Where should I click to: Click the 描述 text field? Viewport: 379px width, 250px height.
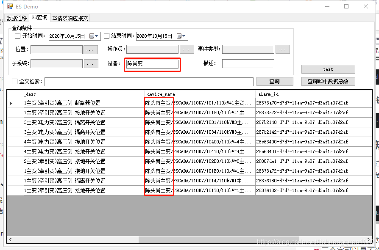tap(248, 64)
